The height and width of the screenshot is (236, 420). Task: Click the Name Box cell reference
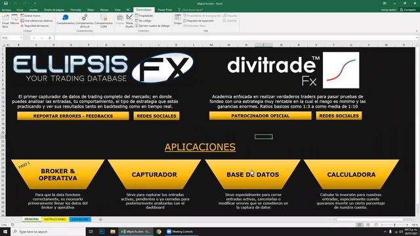[10, 38]
